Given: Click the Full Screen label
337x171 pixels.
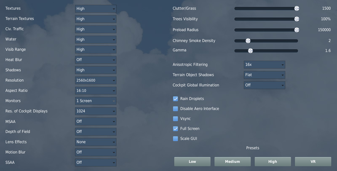Looking at the screenshot, I should (x=190, y=129).
